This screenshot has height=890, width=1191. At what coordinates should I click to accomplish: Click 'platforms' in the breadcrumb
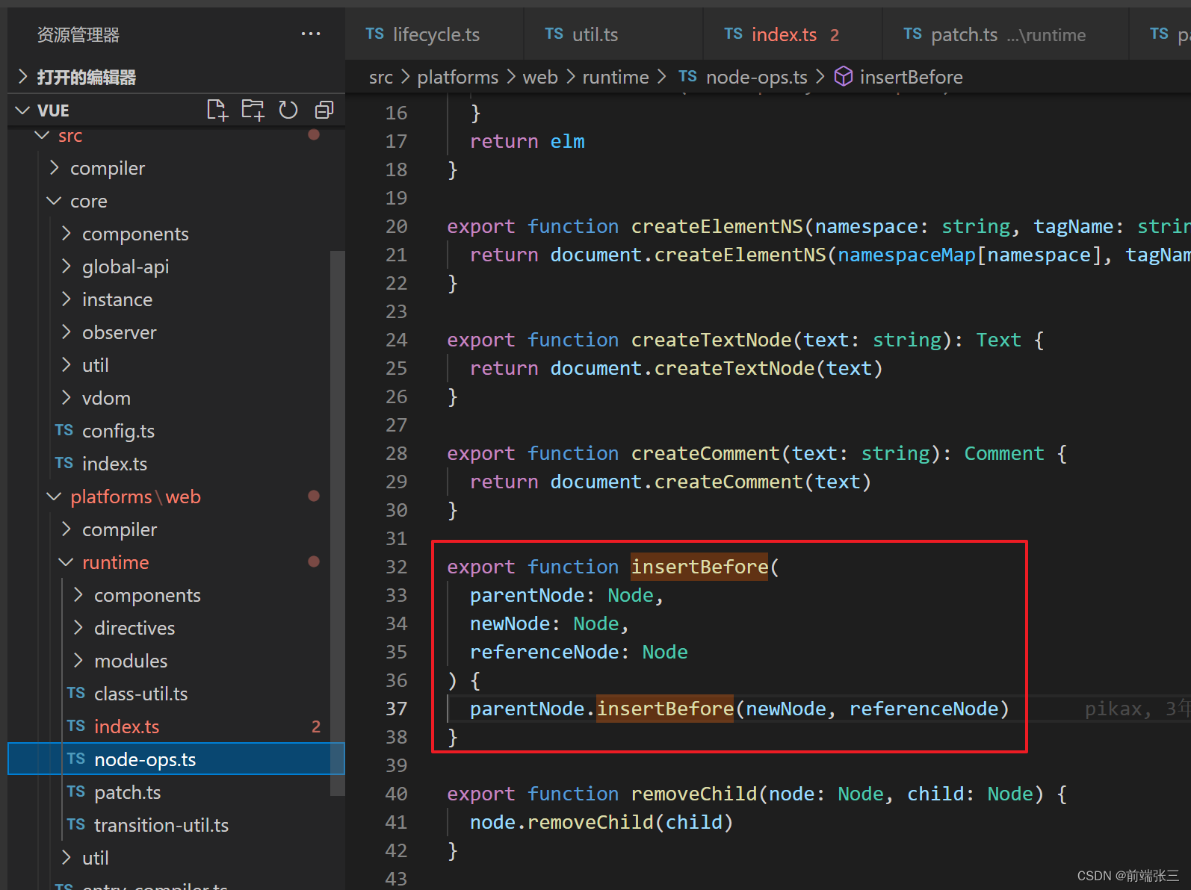(x=457, y=77)
